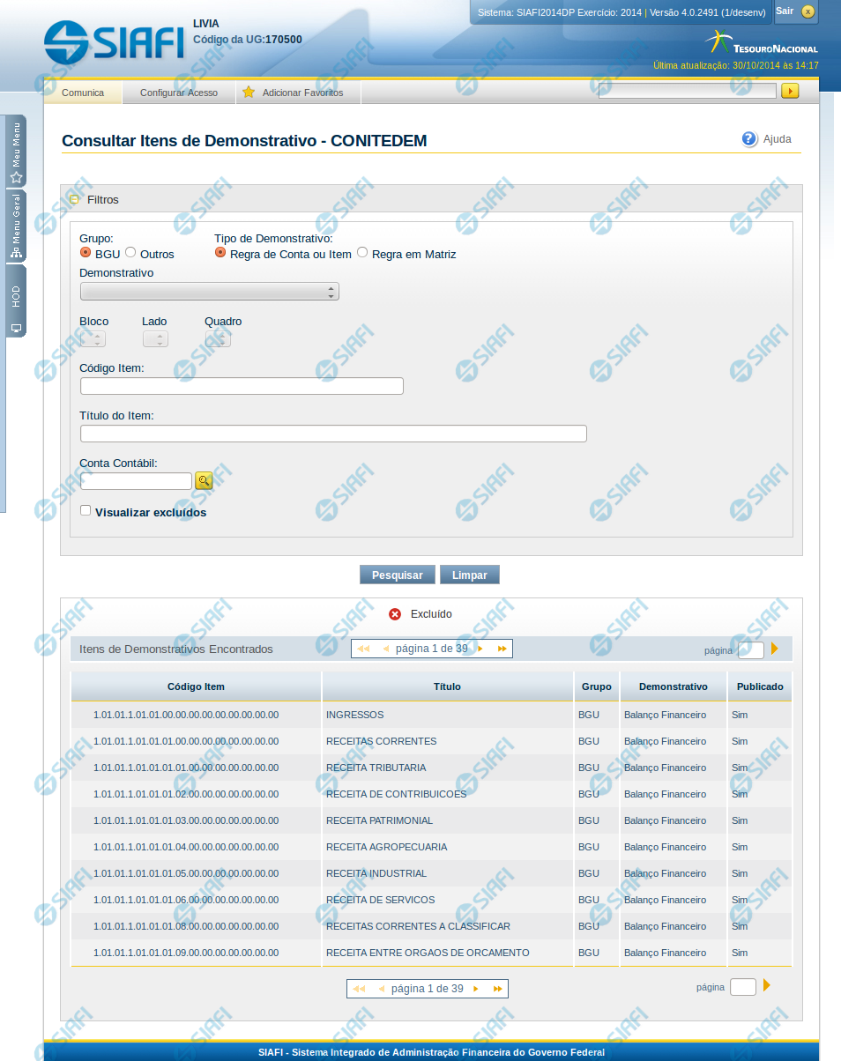Open the Meu Menu side panel
The height and width of the screenshot is (1061, 841).
point(16,152)
